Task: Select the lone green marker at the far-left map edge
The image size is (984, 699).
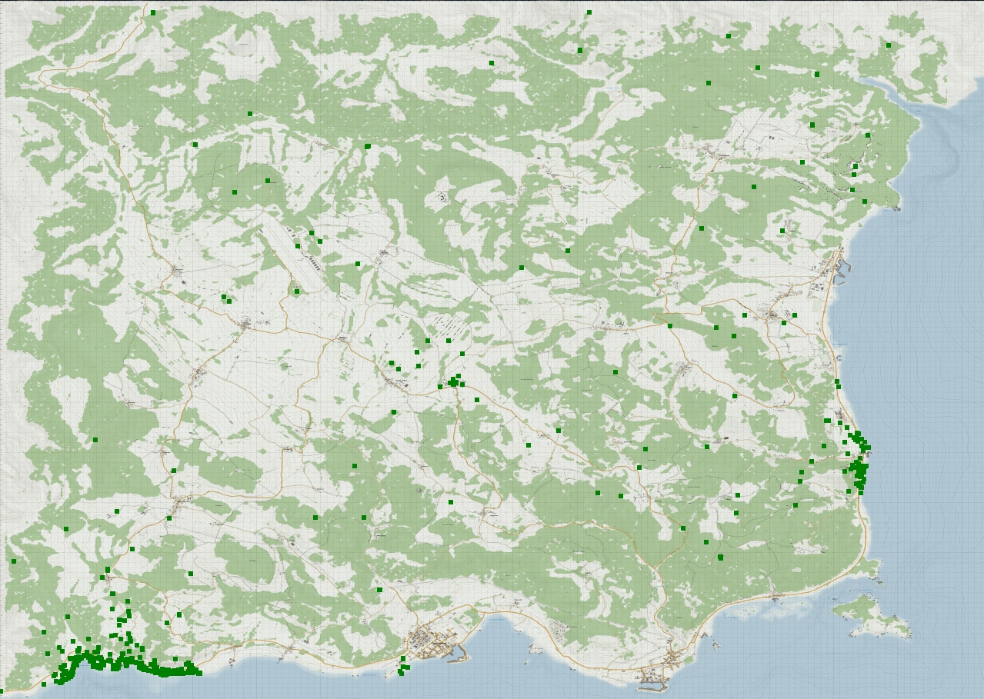Action: [x=14, y=561]
